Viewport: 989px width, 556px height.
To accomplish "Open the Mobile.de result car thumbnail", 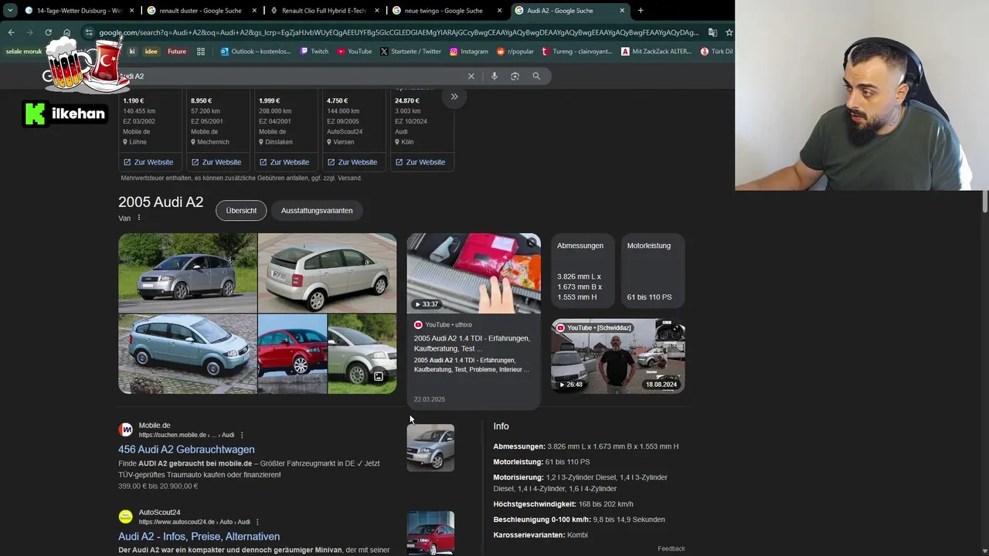I will click(430, 448).
